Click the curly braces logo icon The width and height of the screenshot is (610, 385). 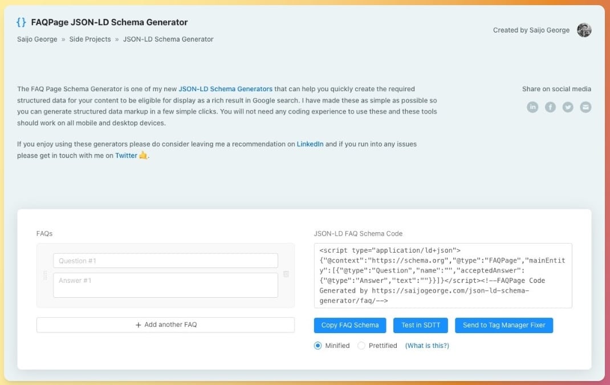pos(22,22)
